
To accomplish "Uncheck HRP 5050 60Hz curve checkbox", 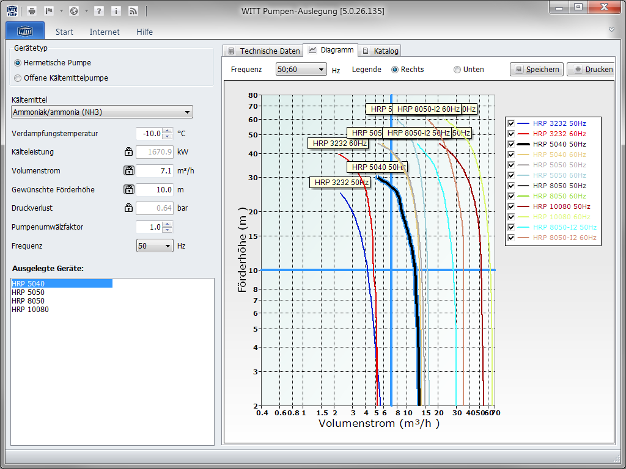I will pos(511,175).
